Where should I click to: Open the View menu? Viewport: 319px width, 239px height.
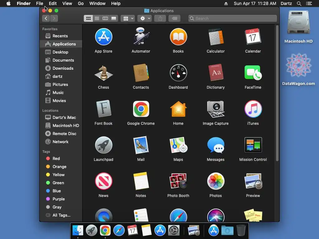point(67,3)
